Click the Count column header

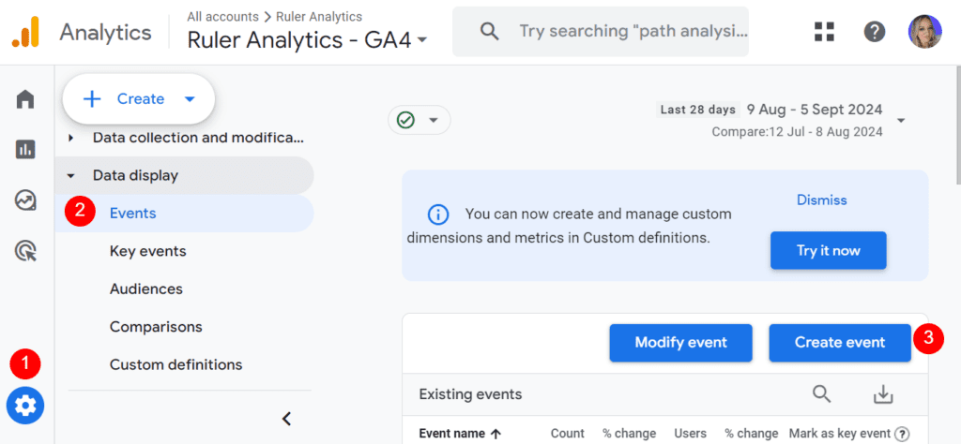coord(567,434)
